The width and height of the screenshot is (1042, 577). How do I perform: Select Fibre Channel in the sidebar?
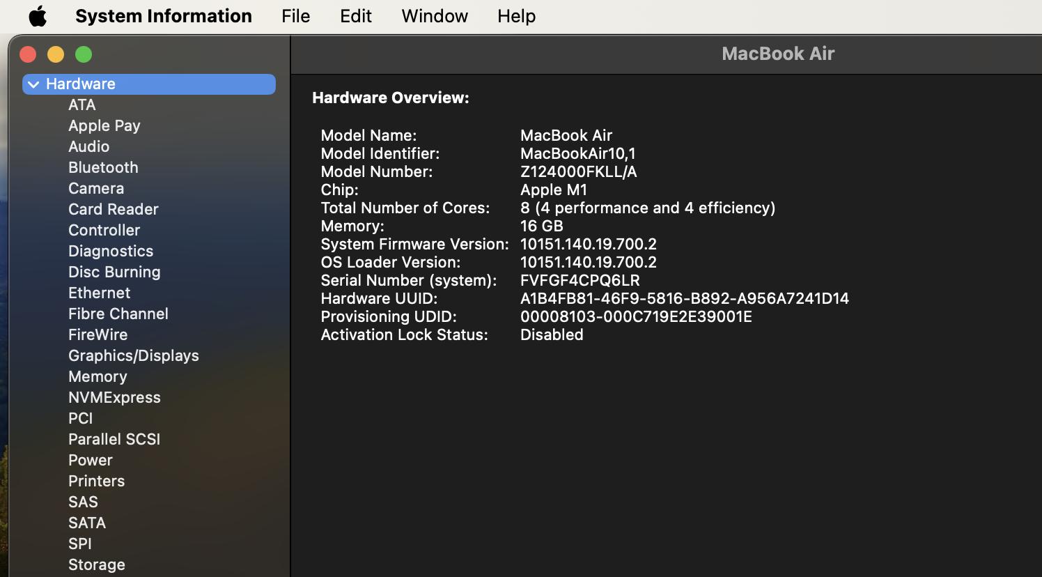(118, 314)
